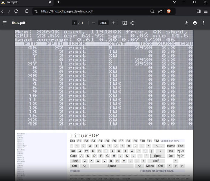Screen dimensions: 210x181
Task: Select the linux.pdf browser tab
Action: (x=27, y=2)
